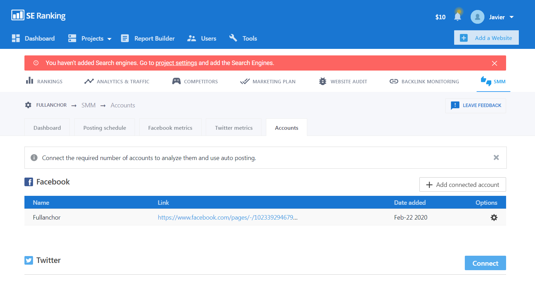The image size is (535, 286).
Task: Click the Fullanchor account name cell
Action: click(47, 218)
